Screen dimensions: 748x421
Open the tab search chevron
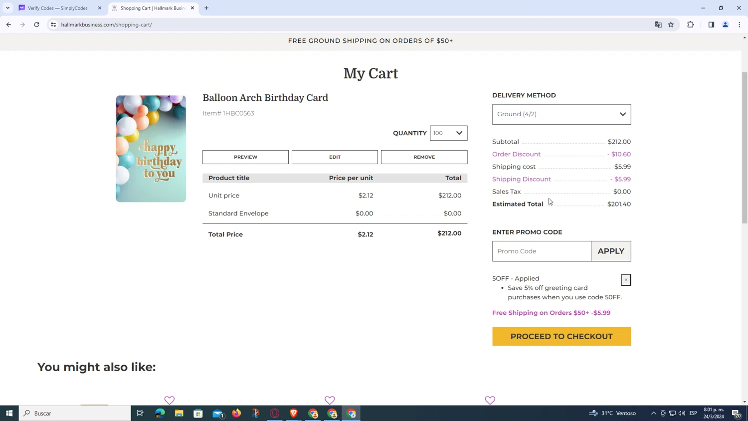click(7, 8)
